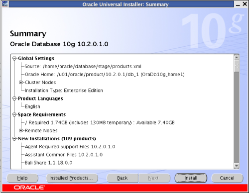Cancel the Oracle installer
Screen dimensions: 249x193
coord(227,178)
